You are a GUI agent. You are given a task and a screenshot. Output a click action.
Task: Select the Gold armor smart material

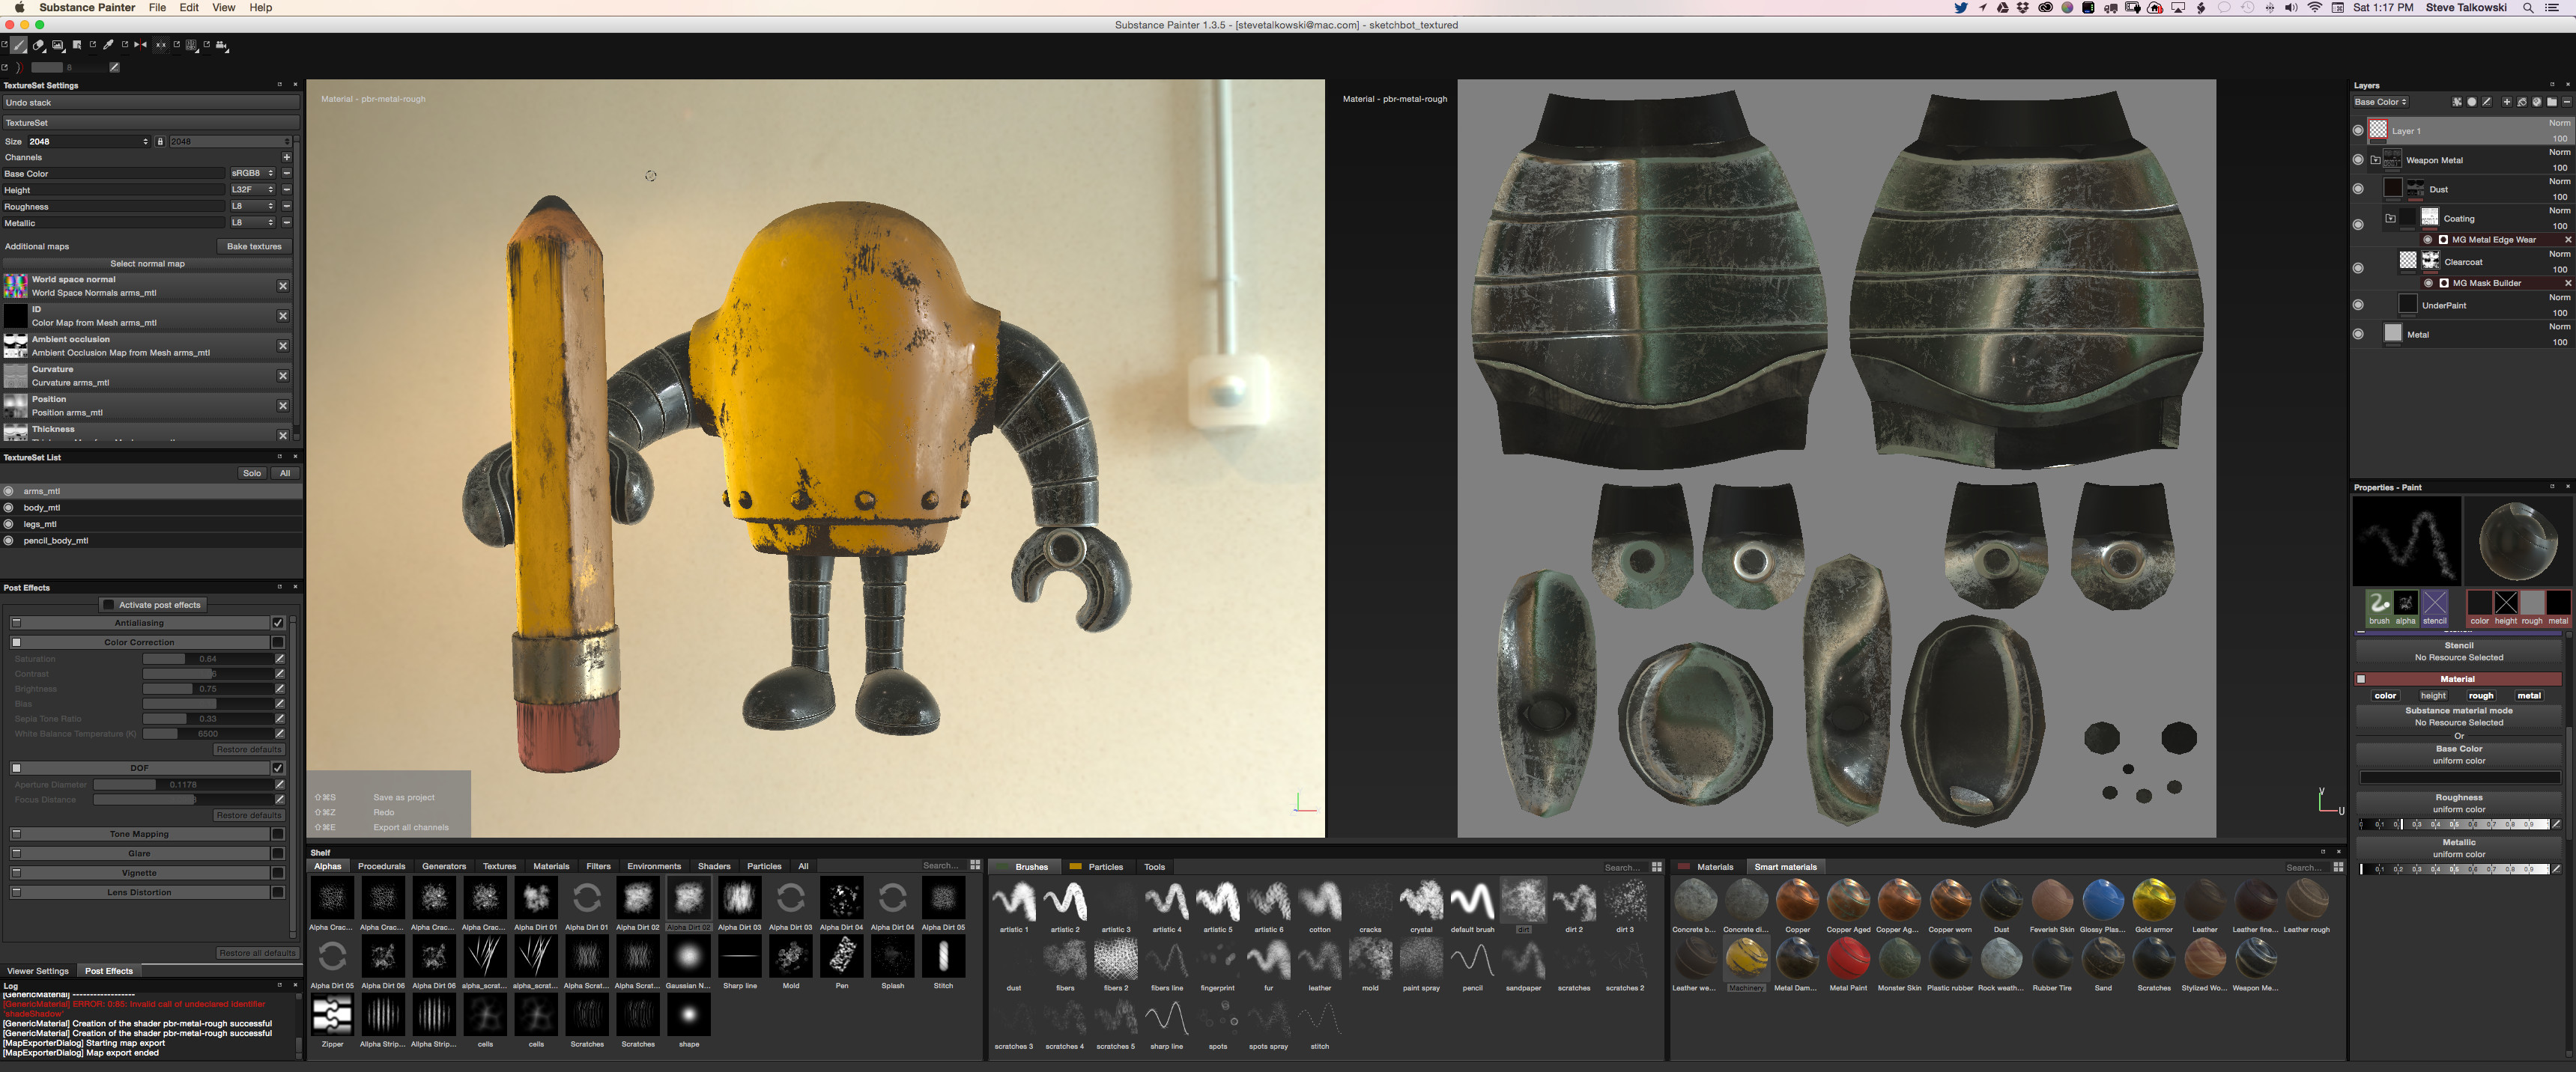pos(2153,905)
